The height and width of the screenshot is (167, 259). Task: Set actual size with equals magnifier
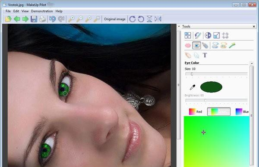point(88,19)
